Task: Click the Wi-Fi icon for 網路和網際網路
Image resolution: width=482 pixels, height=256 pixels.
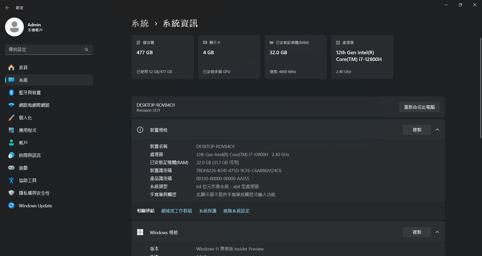Action: [x=11, y=105]
